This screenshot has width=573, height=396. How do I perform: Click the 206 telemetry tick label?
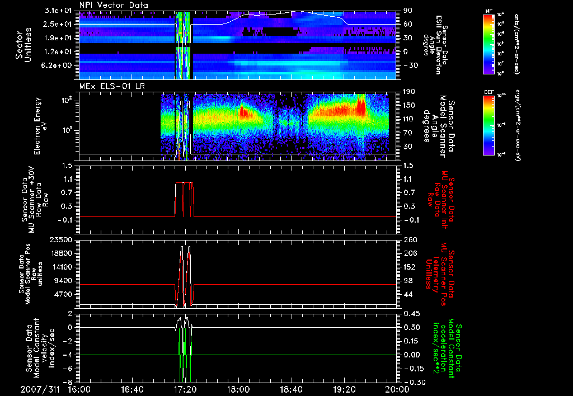(x=409, y=253)
